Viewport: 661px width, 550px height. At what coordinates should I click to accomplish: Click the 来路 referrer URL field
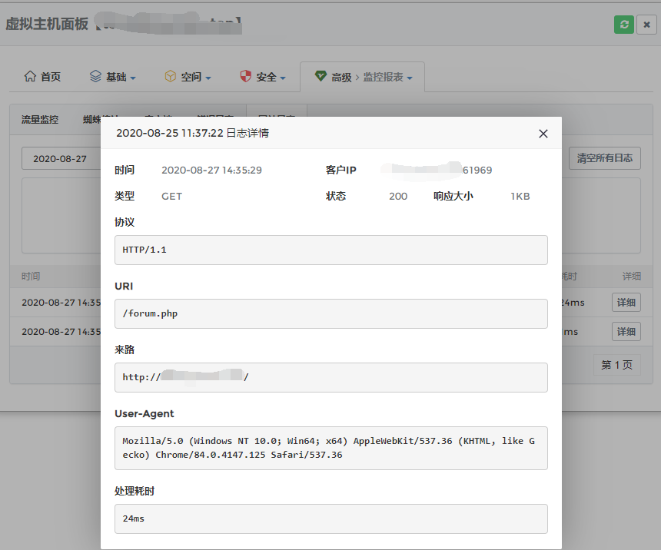click(x=331, y=377)
